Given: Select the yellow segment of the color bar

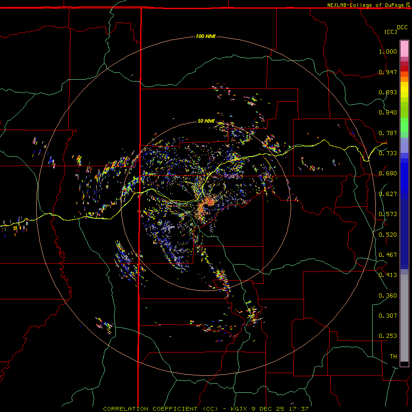Looking at the screenshot, I should click(404, 90).
